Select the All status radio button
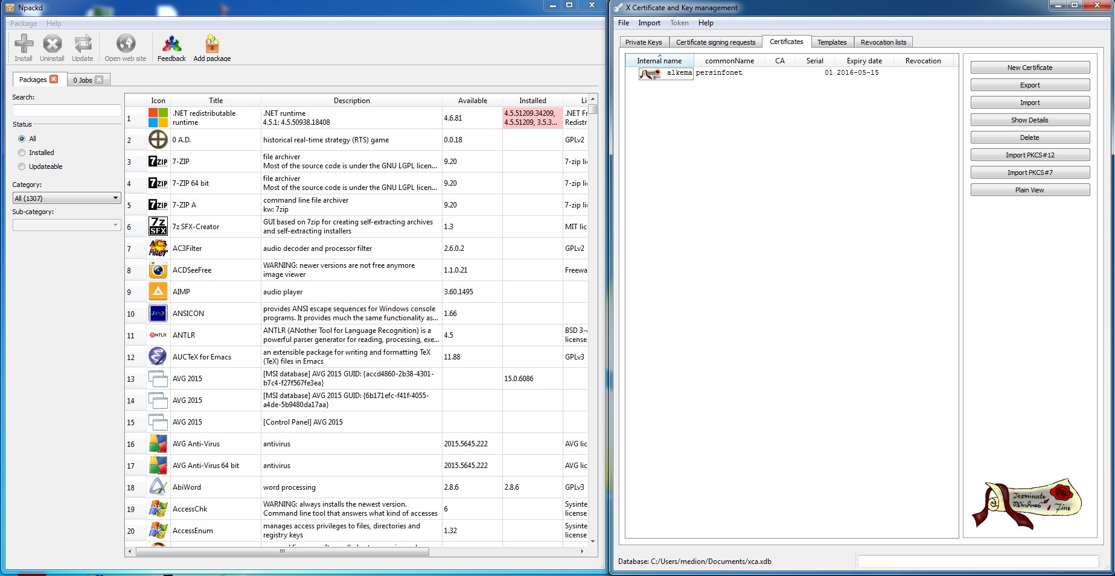Screen dimensions: 1115x576 click(x=22, y=139)
